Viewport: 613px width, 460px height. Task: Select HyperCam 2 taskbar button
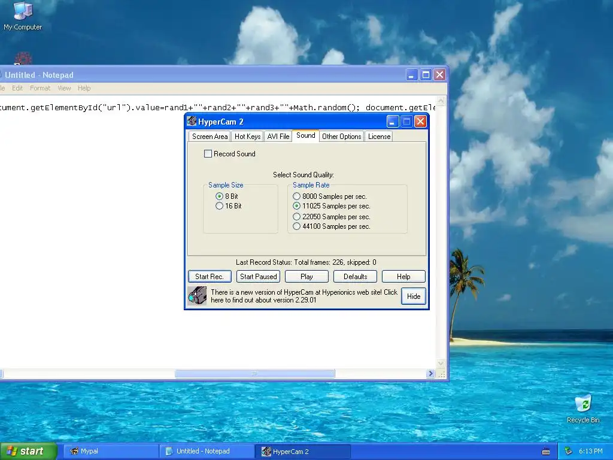302,452
